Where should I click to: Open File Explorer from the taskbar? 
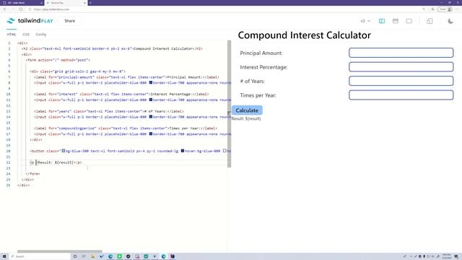[92, 256]
